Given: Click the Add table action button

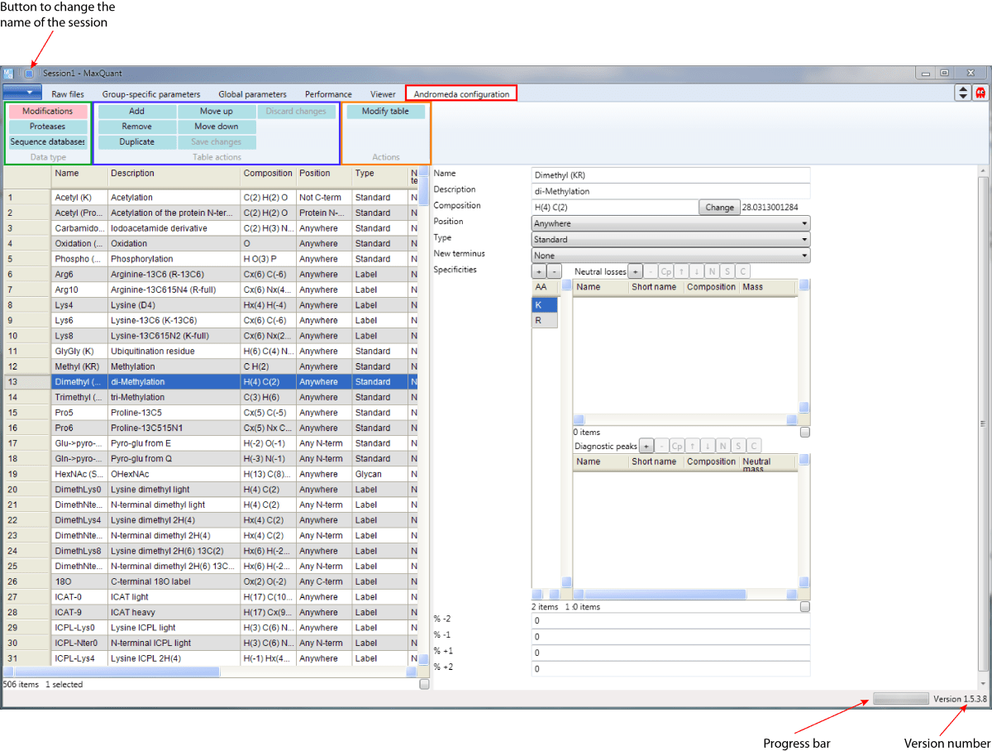Looking at the screenshot, I should [x=137, y=111].
